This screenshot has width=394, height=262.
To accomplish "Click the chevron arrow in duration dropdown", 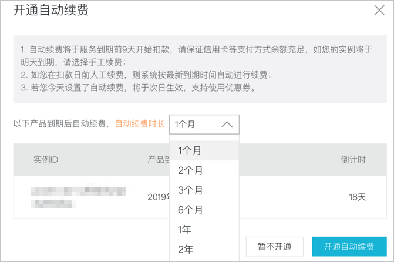I will (227, 125).
